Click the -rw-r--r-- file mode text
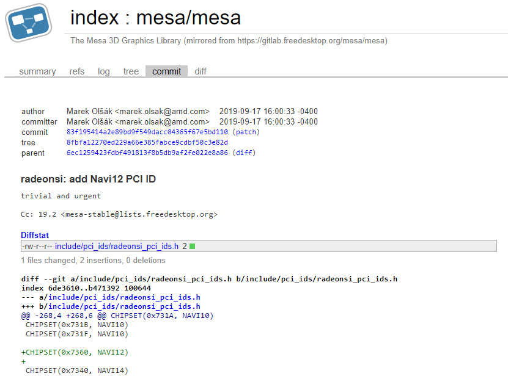This screenshot has width=508, height=390. (37, 247)
